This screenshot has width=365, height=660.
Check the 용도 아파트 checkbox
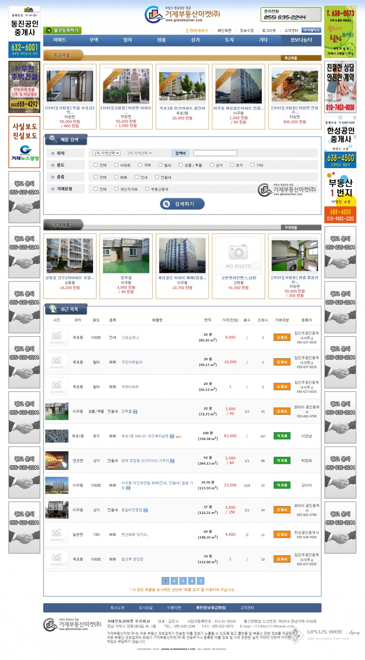116,165
